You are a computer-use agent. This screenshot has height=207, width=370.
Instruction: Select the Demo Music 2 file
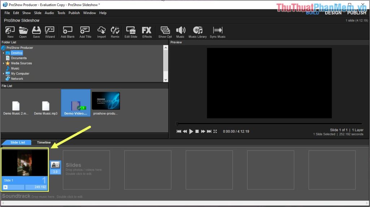16,108
